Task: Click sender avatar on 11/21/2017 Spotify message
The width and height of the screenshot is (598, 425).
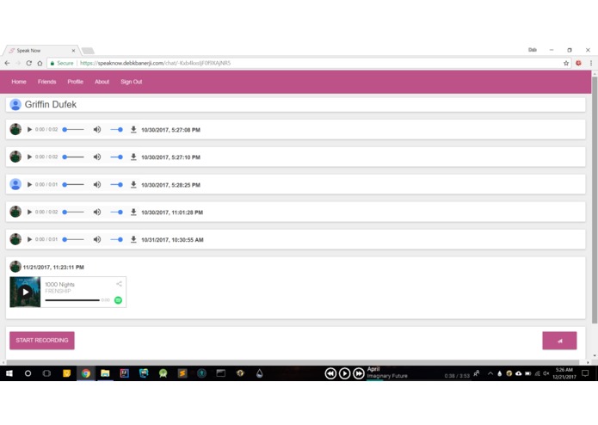Action: [15, 267]
